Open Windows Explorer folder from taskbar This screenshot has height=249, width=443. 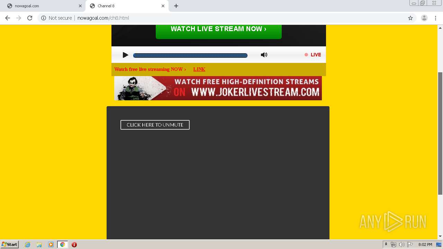coord(39,245)
